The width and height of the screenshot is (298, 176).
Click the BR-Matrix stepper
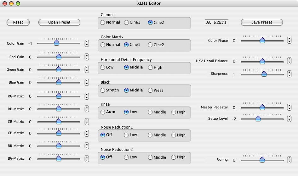point(87,146)
